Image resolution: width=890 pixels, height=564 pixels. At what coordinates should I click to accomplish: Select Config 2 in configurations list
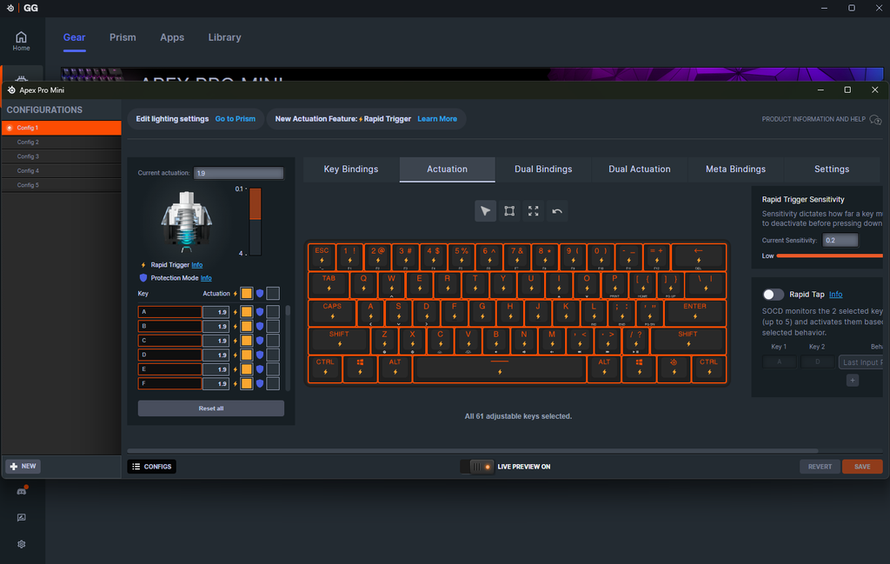[x=62, y=142]
